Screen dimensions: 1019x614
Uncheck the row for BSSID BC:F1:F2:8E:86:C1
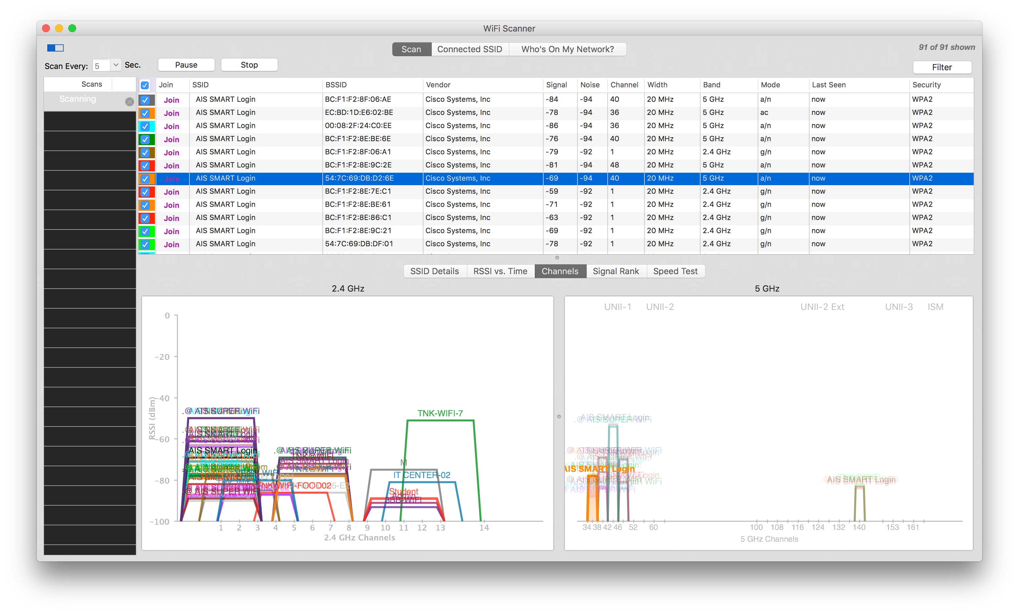click(145, 218)
